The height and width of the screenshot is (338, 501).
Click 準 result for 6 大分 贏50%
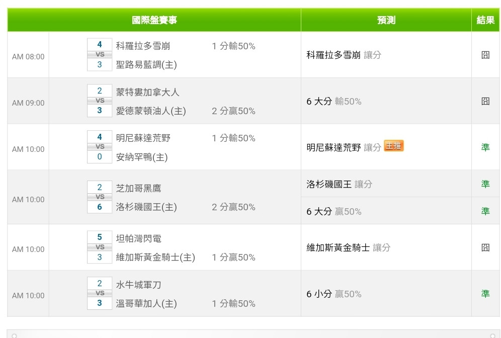coord(485,211)
